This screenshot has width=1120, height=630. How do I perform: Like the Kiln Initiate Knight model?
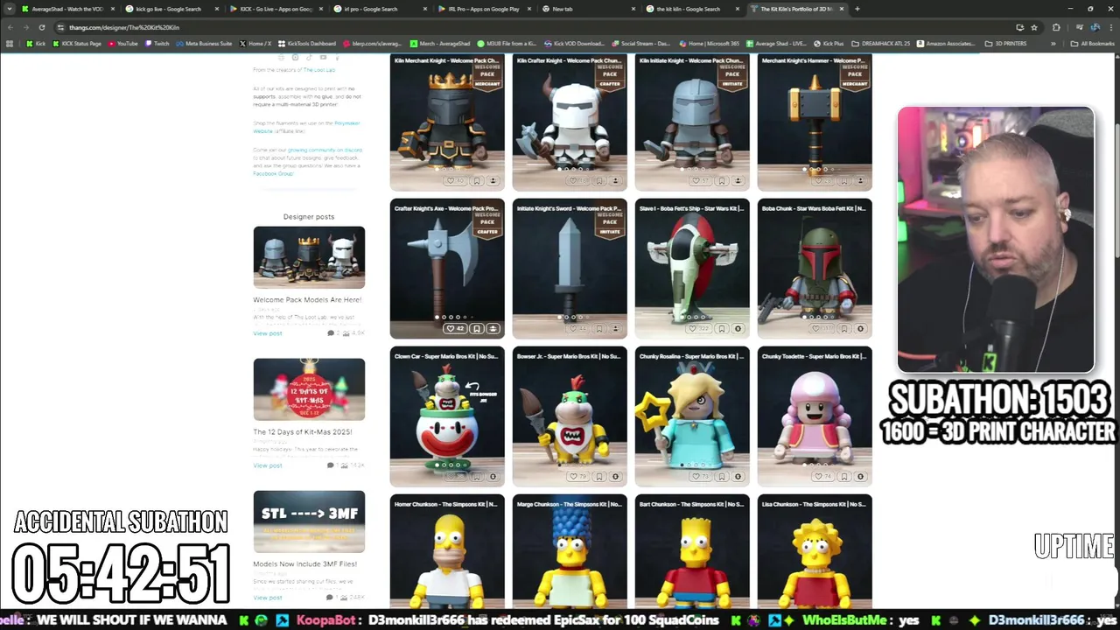pos(700,181)
